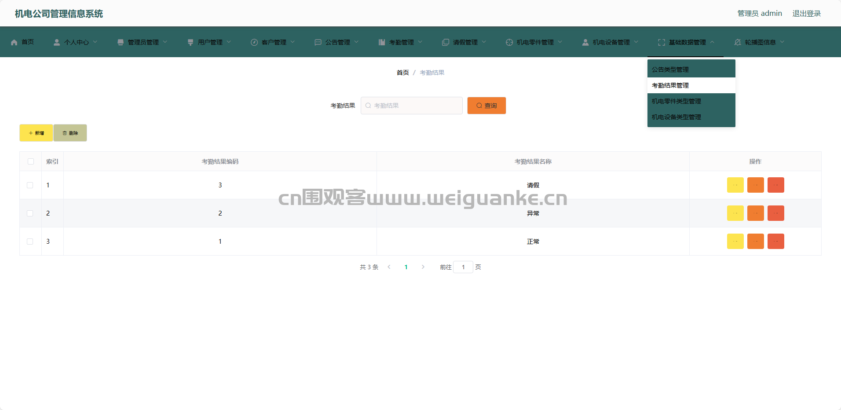Click the copy icon beside 请假管理
Image resolution: width=841 pixels, height=410 pixels.
click(x=446, y=42)
